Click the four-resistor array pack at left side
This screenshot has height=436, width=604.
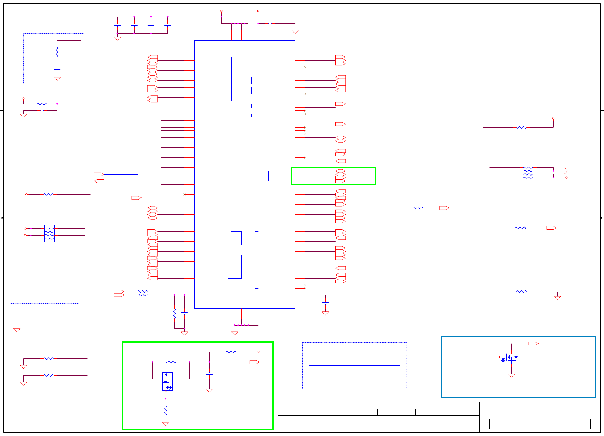coord(50,234)
